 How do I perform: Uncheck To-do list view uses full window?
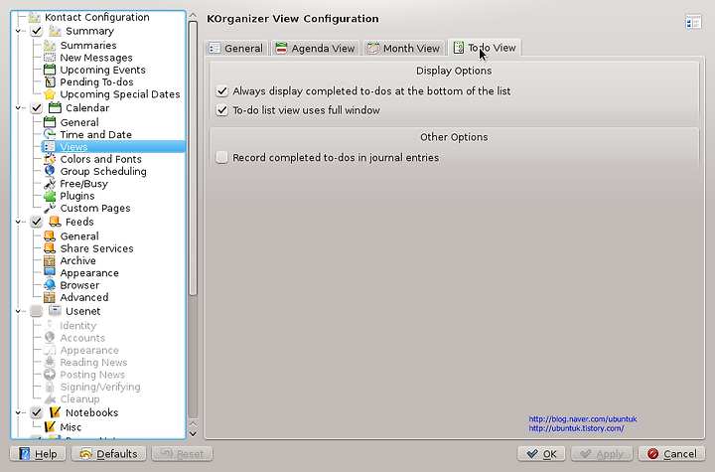221,110
